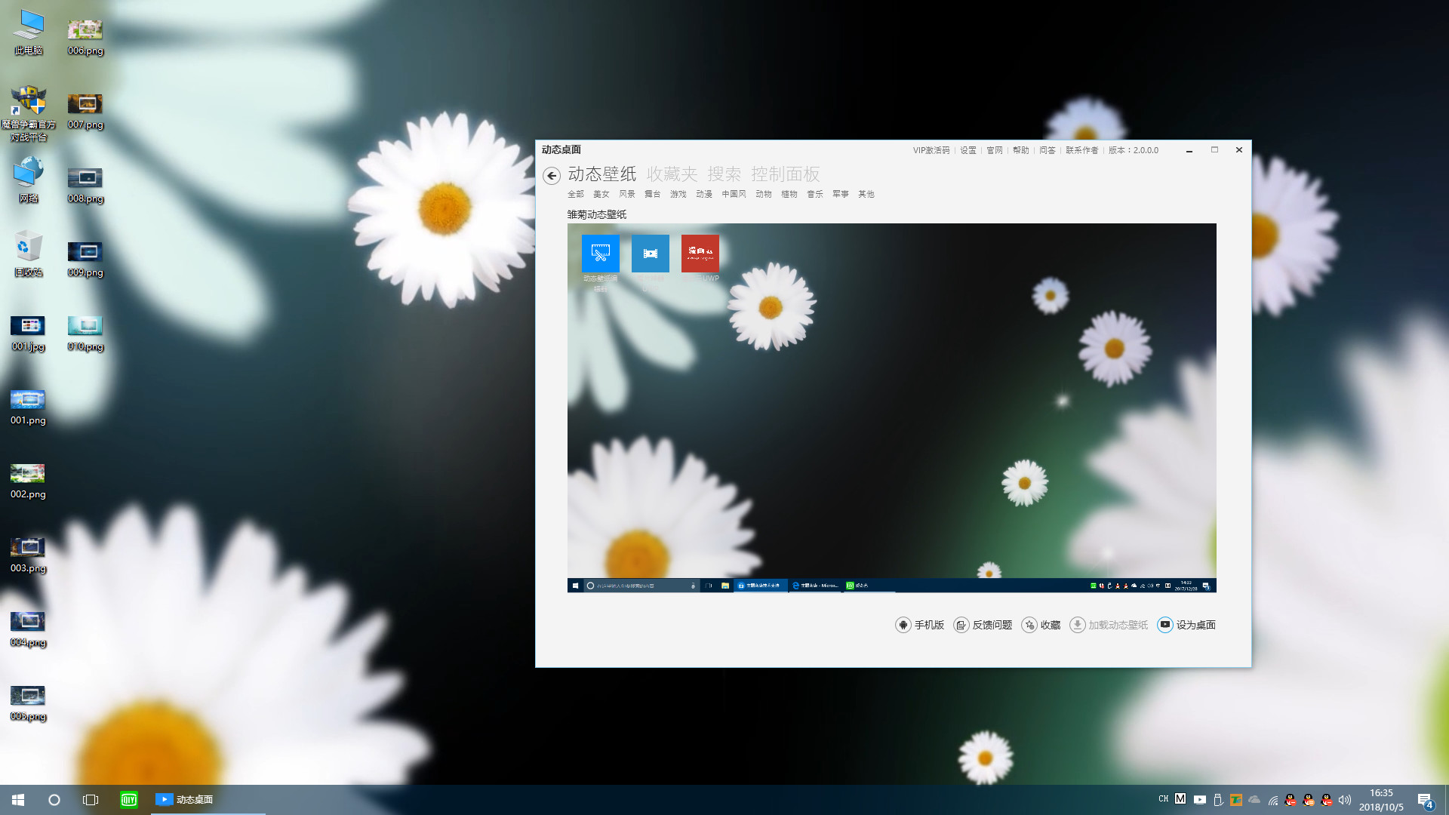Open iQIYI from the taskbar
The height and width of the screenshot is (815, 1449).
[x=128, y=799]
